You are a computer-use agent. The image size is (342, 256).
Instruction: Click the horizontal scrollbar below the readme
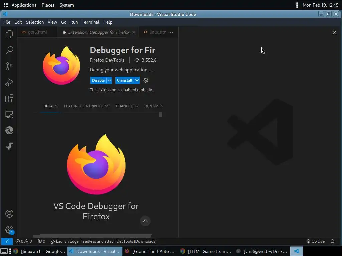coord(92,236)
